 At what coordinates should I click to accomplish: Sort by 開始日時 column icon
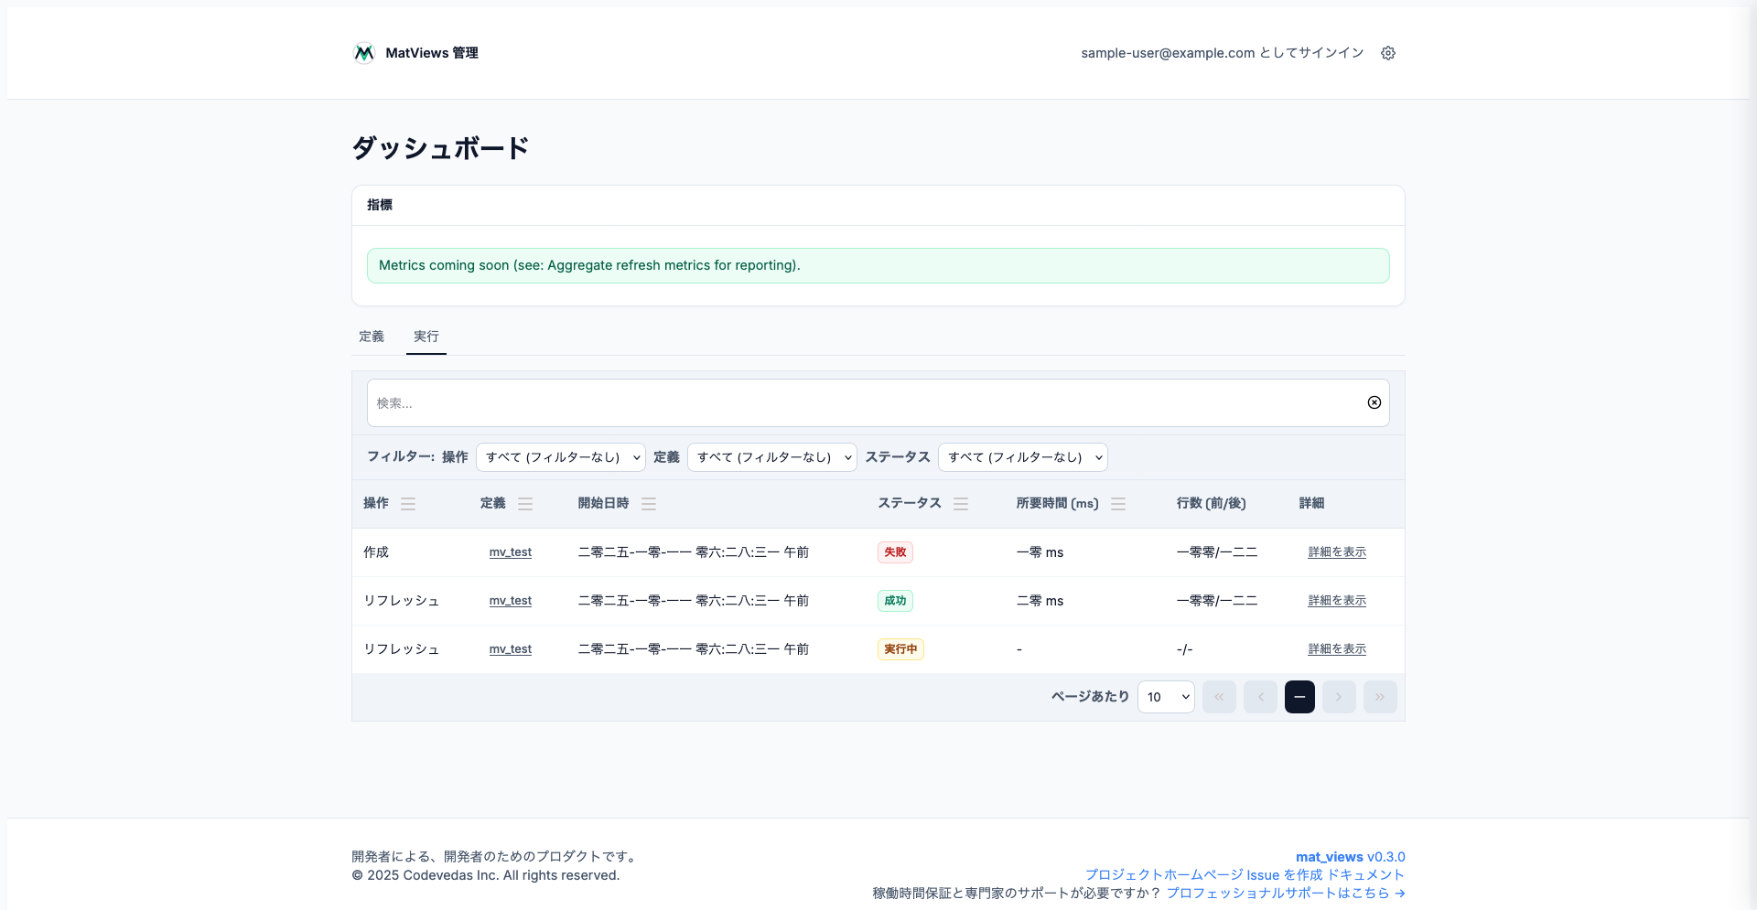[649, 504]
